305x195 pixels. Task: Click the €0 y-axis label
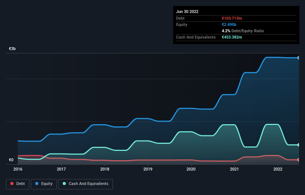11,160
